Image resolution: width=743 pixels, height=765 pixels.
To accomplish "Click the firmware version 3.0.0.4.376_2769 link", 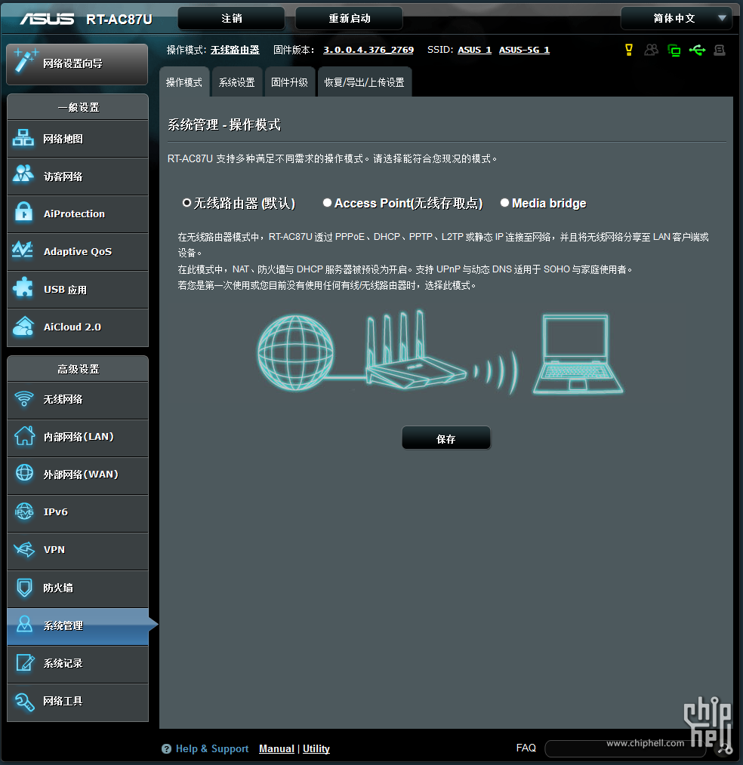I will [x=368, y=50].
